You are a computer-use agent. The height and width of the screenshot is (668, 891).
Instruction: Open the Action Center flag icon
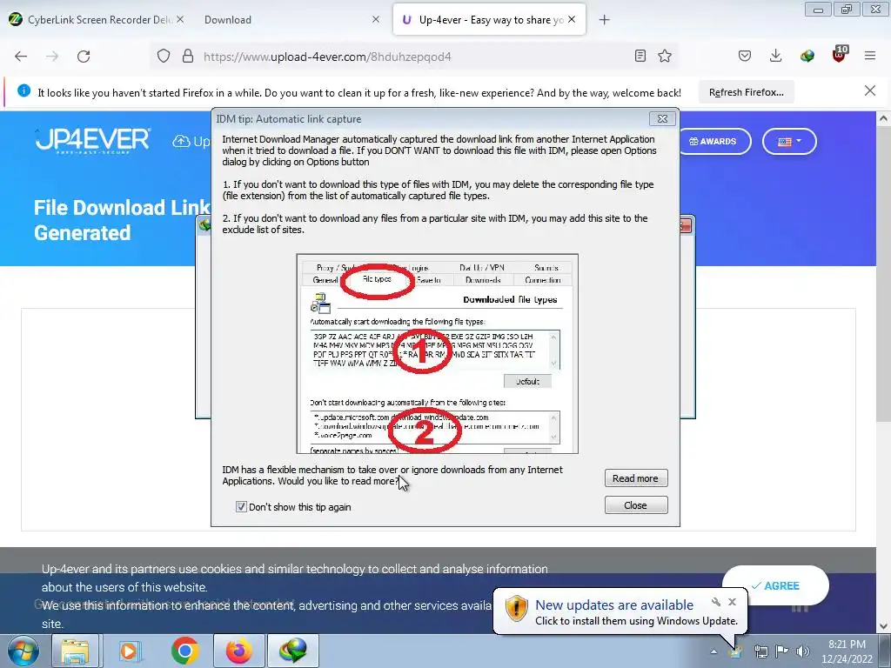point(782,651)
